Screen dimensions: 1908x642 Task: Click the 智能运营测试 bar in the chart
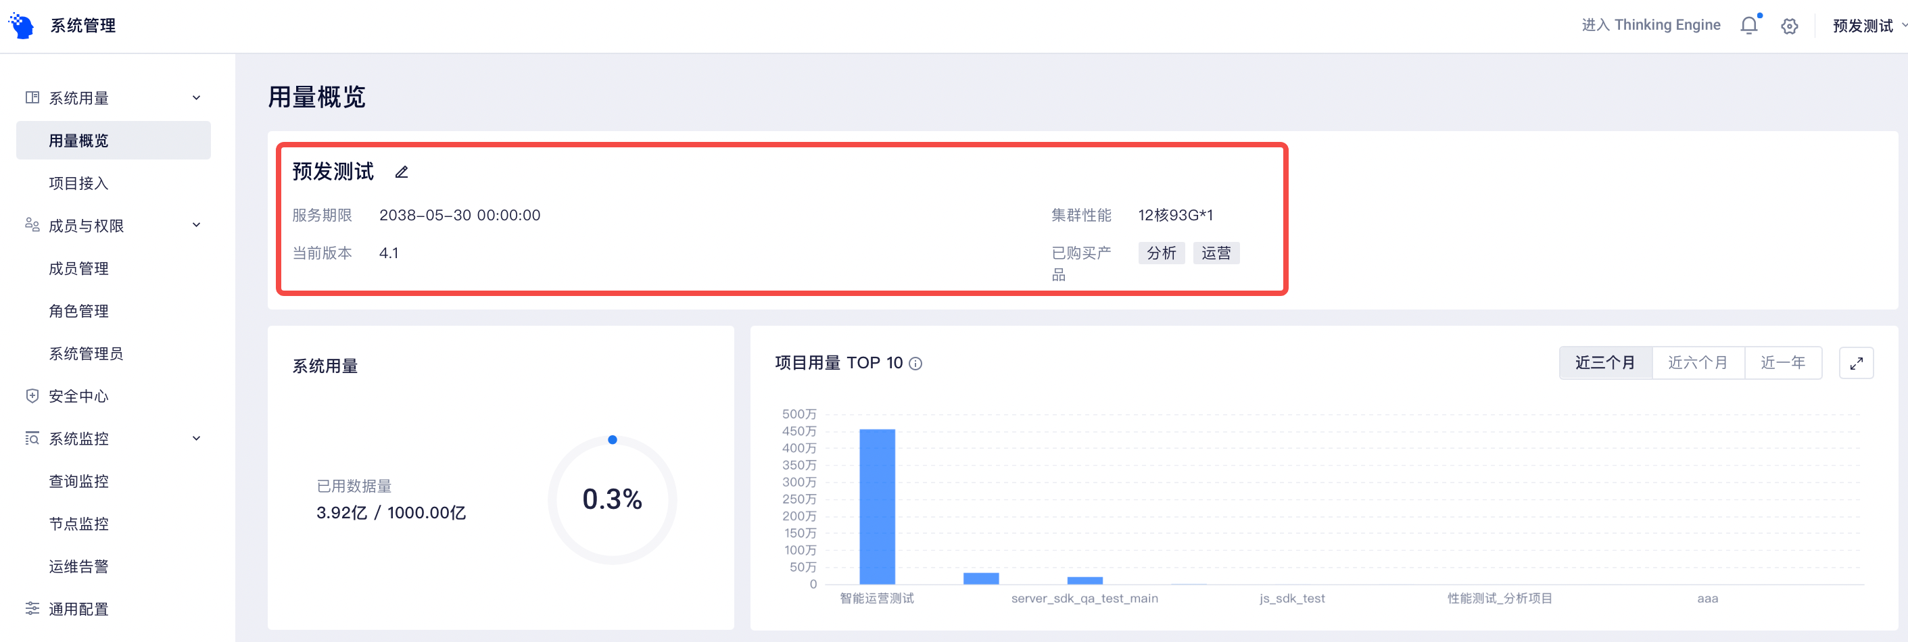pyautogui.click(x=877, y=506)
